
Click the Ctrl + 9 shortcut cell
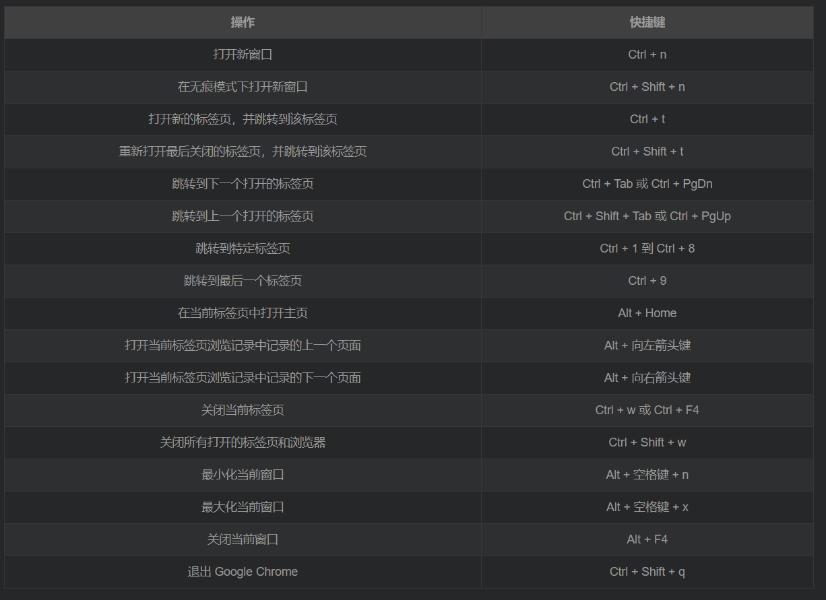(647, 281)
